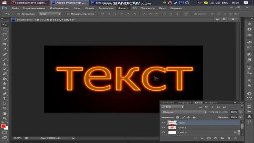Viewport: 254px width, 143px height.
Task: Expand the status bar info arrow
Action: coord(73,138)
